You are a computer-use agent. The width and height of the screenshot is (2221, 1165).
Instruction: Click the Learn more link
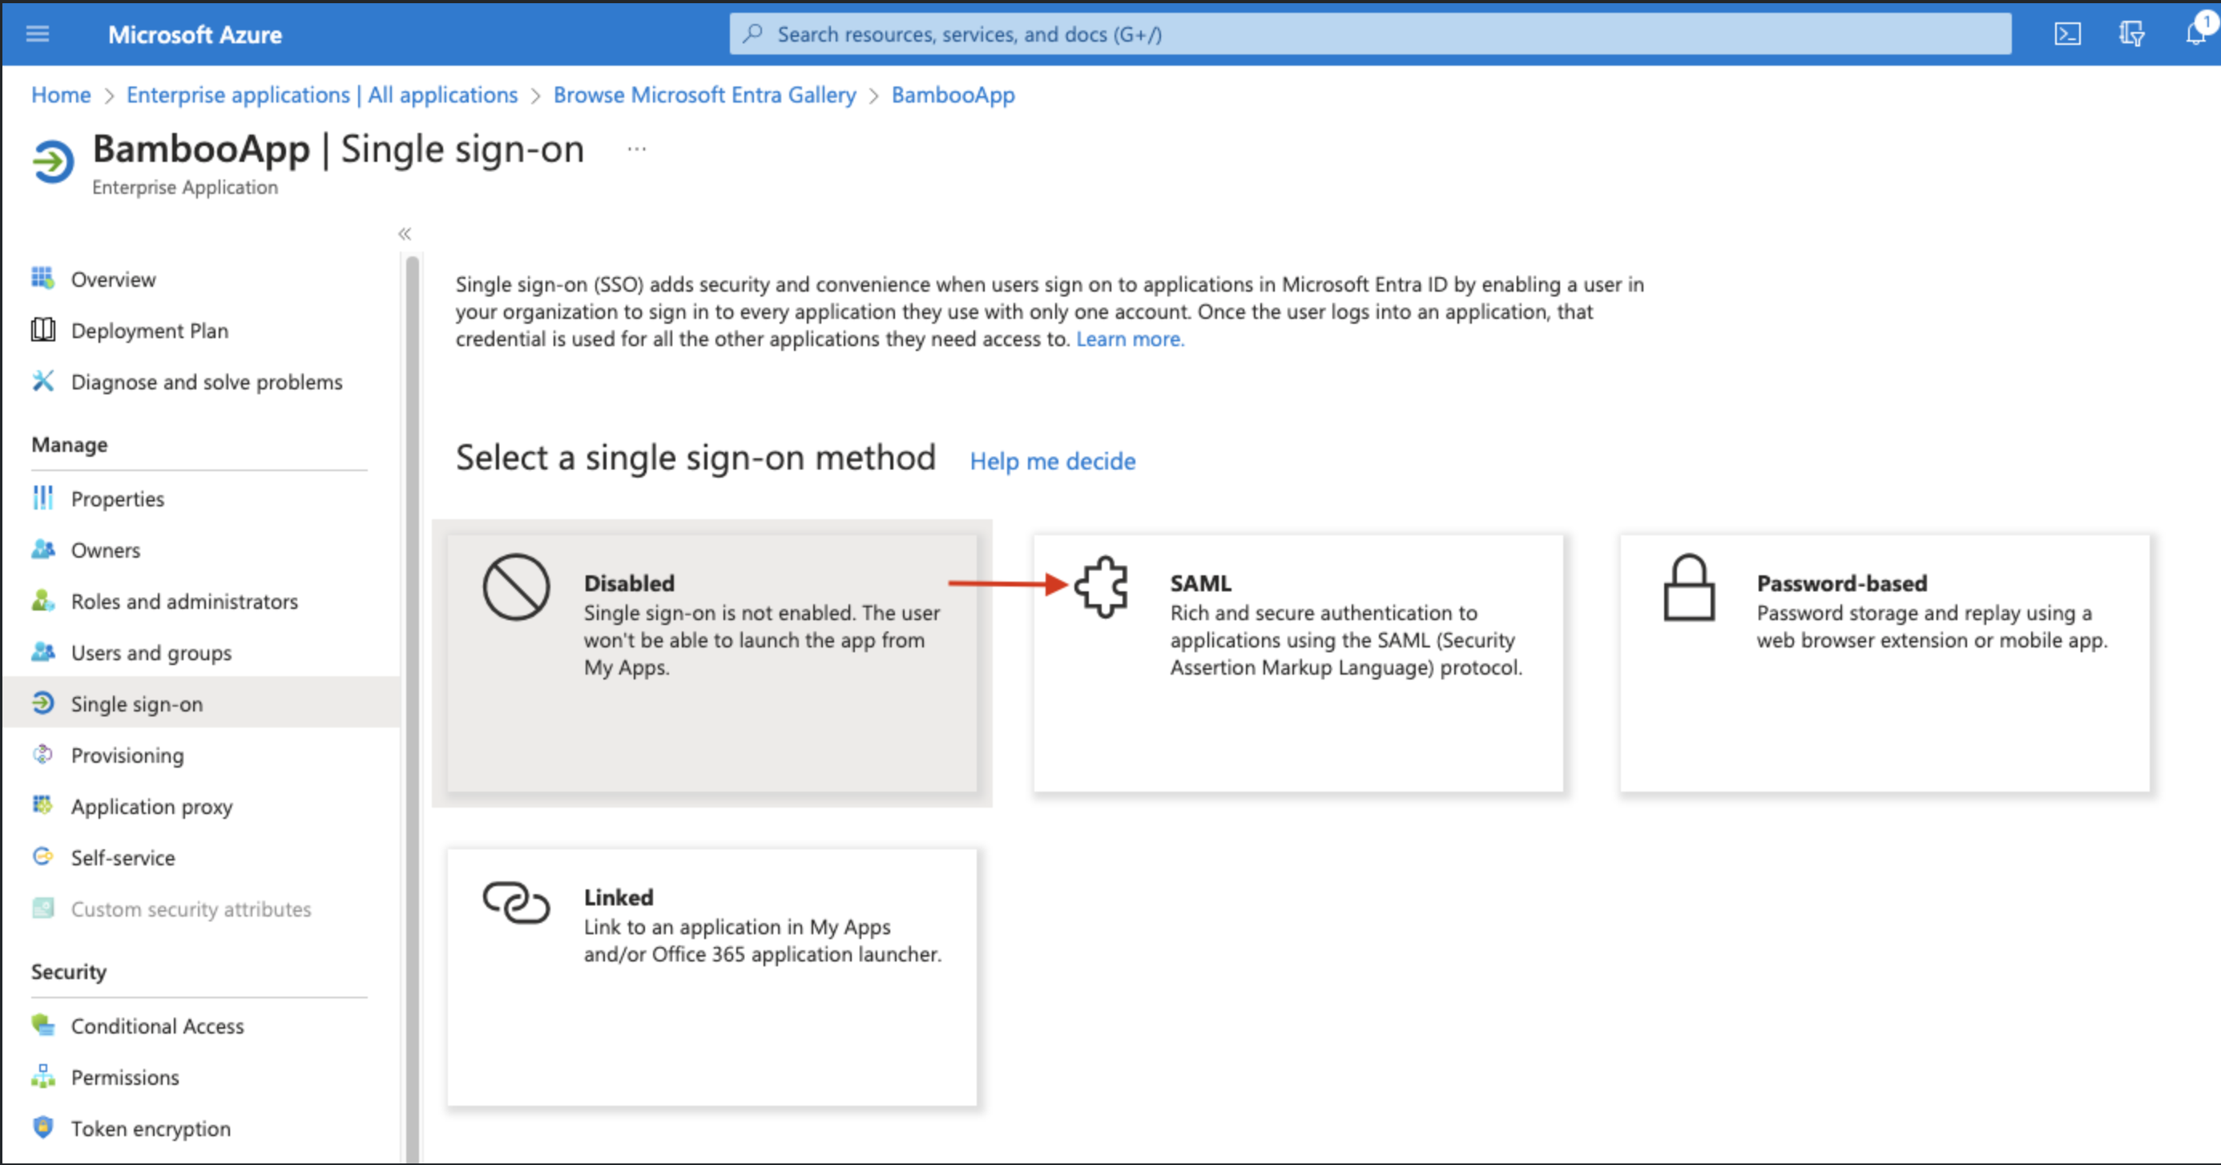coord(1130,339)
